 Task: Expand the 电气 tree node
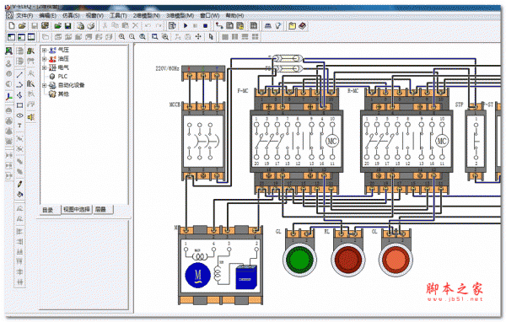[45, 67]
